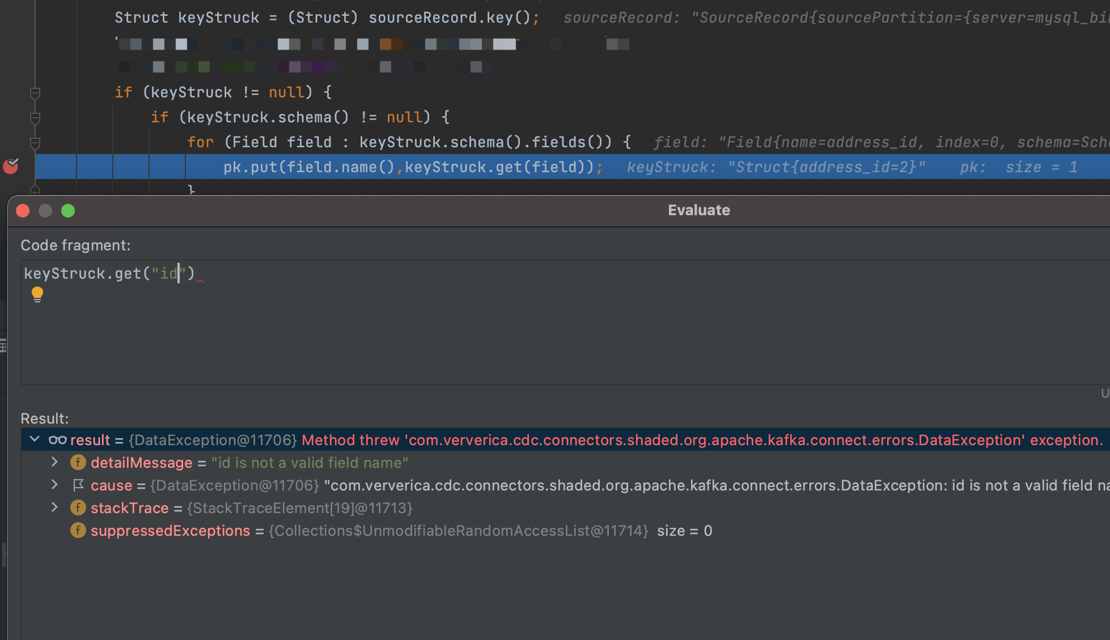Image resolution: width=1110 pixels, height=640 pixels.
Task: Expand the stackTrace node
Action: 54,507
